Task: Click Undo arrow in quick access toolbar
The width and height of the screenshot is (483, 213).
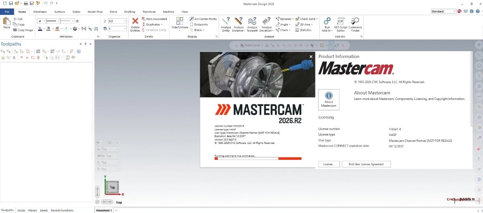Action: (46, 3)
